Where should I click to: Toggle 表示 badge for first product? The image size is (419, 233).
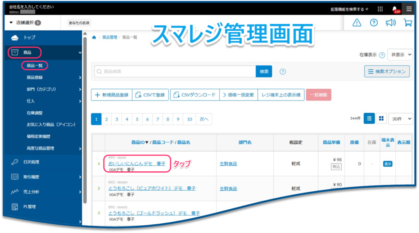pos(387,164)
